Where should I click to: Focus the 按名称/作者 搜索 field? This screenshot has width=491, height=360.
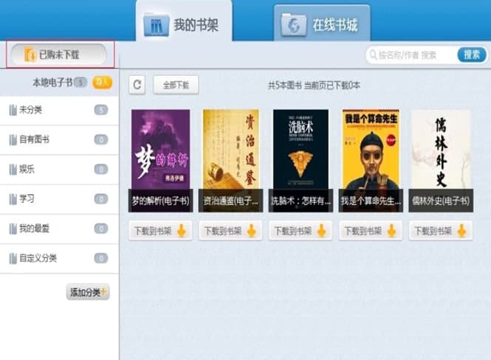413,55
